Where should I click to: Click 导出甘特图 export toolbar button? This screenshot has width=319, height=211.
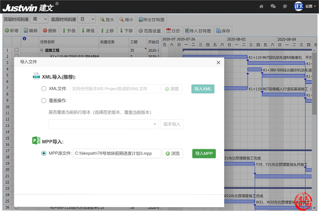pyautogui.click(x=151, y=20)
